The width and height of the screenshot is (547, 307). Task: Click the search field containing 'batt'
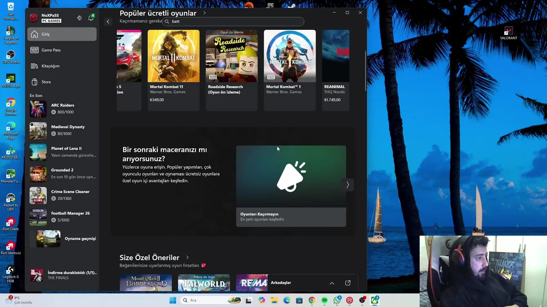(x=233, y=21)
